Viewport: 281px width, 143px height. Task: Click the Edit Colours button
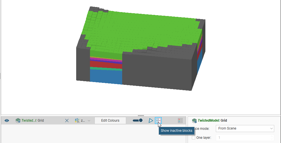point(110,121)
